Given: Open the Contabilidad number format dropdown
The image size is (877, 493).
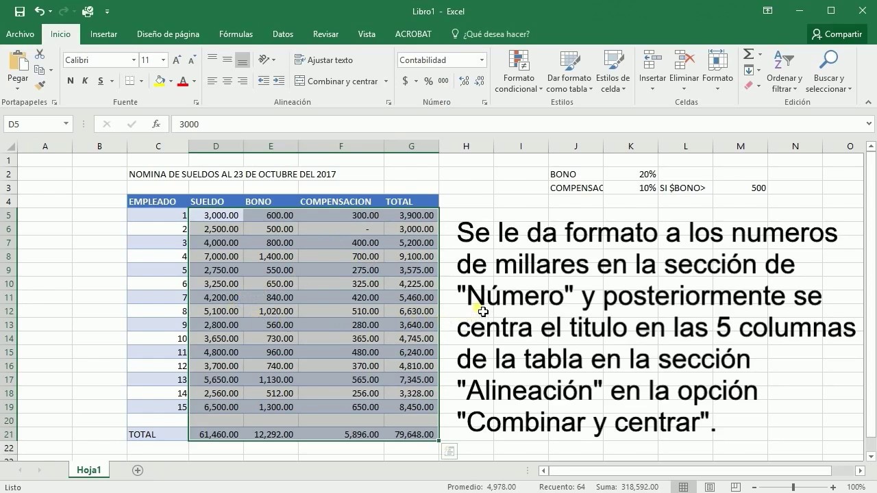Looking at the screenshot, I should tap(482, 60).
